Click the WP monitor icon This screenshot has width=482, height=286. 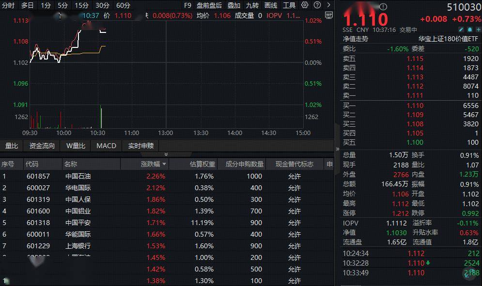coord(329,15)
